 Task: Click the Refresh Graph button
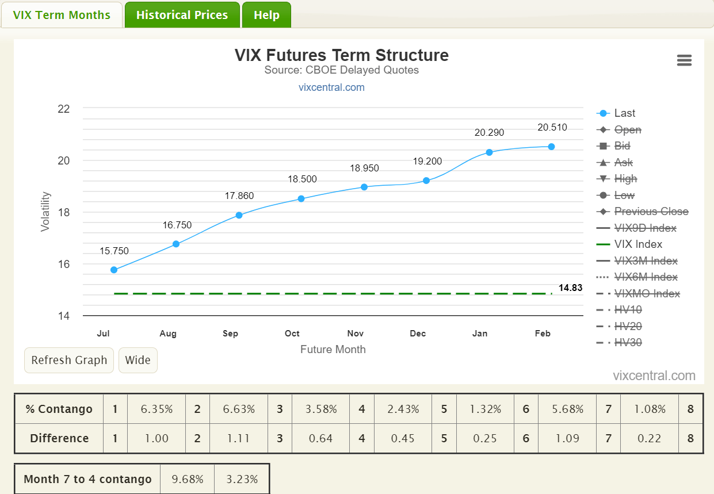click(68, 360)
